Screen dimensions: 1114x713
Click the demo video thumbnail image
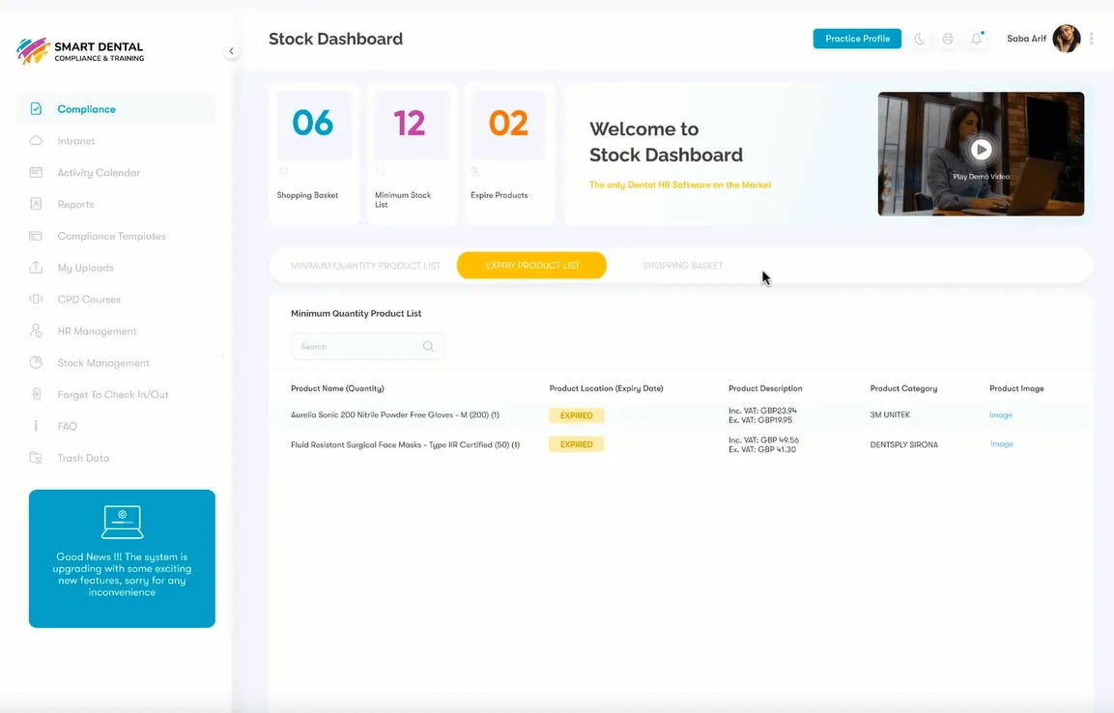coord(981,154)
